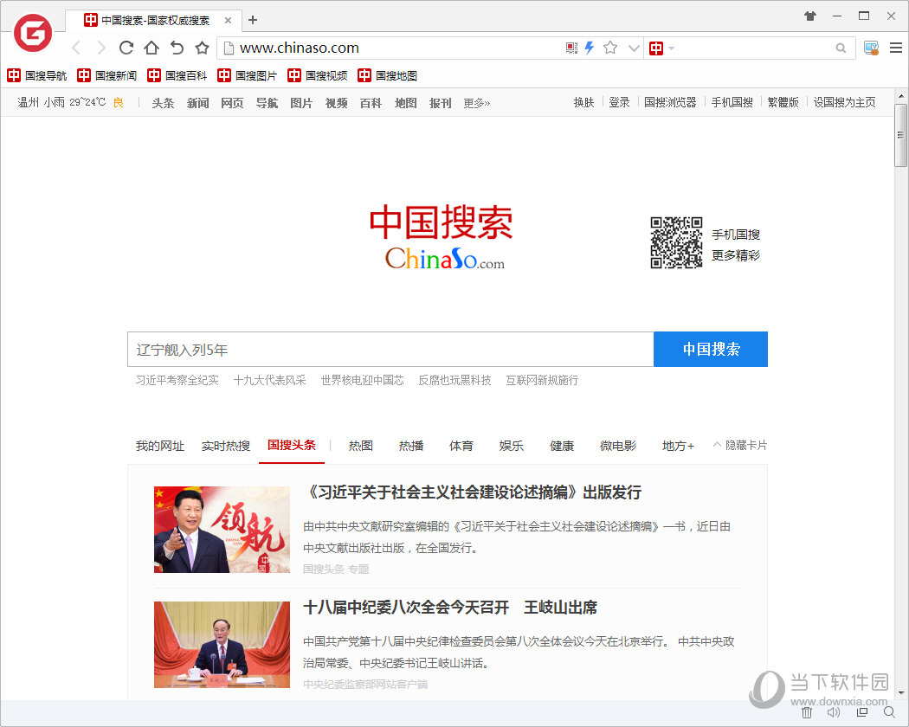
Task: Click the 新闻 navigation item
Action: point(197,103)
